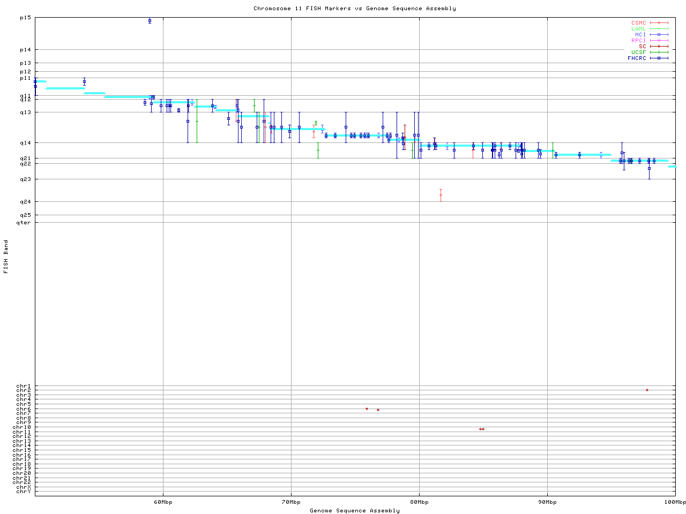Click the 'FISH Band' vertical axis title
This screenshot has height=514, width=686.
[x=6, y=256]
